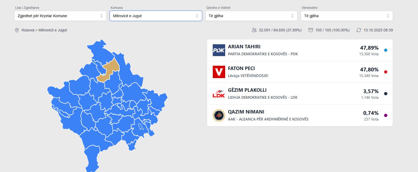This screenshot has height=172, width=418.
Task: Click the location pin icon near Kosova
Action: (17, 30)
